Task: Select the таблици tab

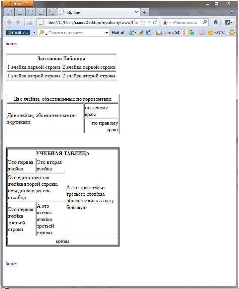Action: (x=99, y=12)
